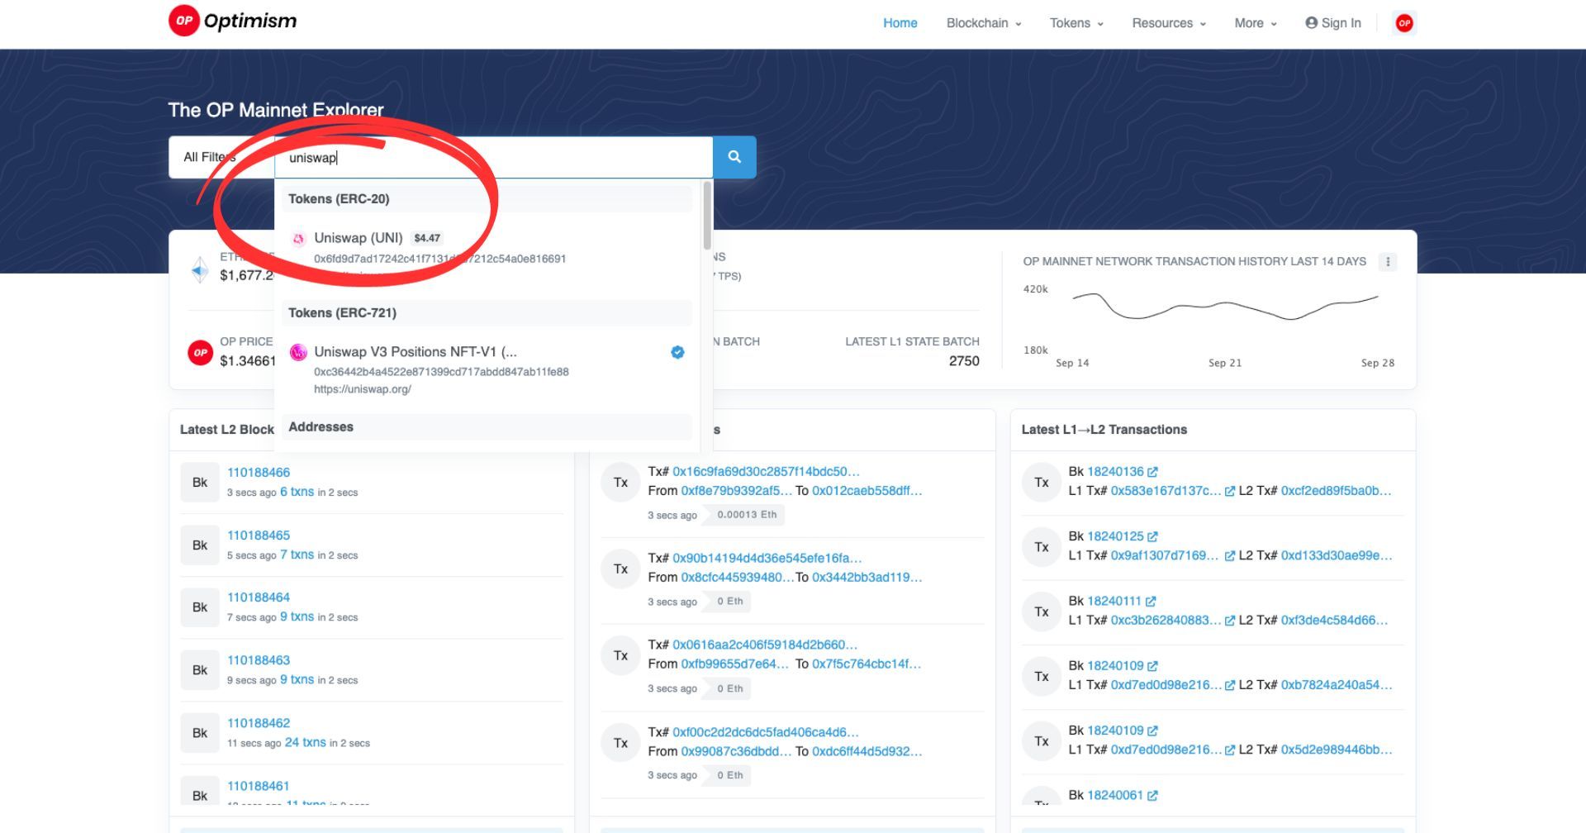Select Uniswap V3 Positions NFT-V1 suggestion
The image size is (1586, 833).
tap(487, 369)
